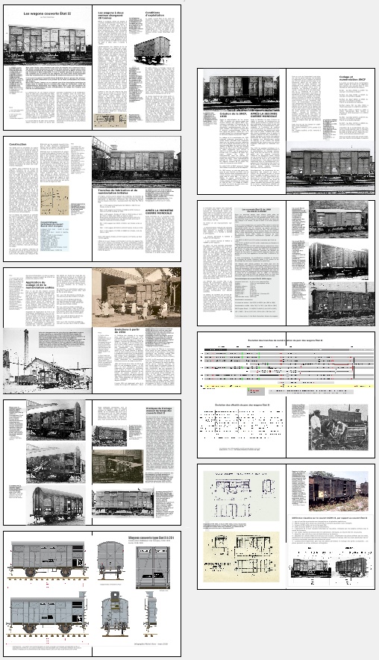Open the 'Les wagons couverts État II' title page
379x660 pixels.
pyautogui.click(x=47, y=14)
